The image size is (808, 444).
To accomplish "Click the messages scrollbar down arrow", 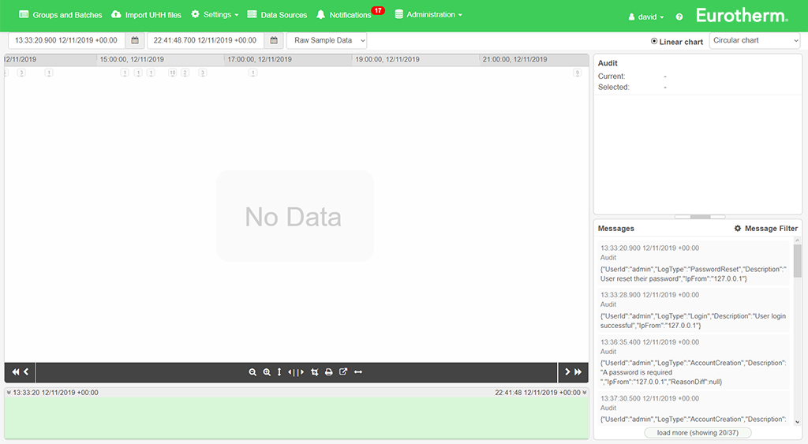I will click(x=797, y=422).
